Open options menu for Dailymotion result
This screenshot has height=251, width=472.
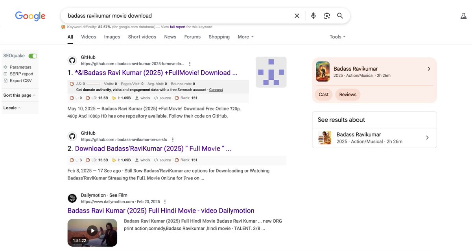pyautogui.click(x=165, y=202)
